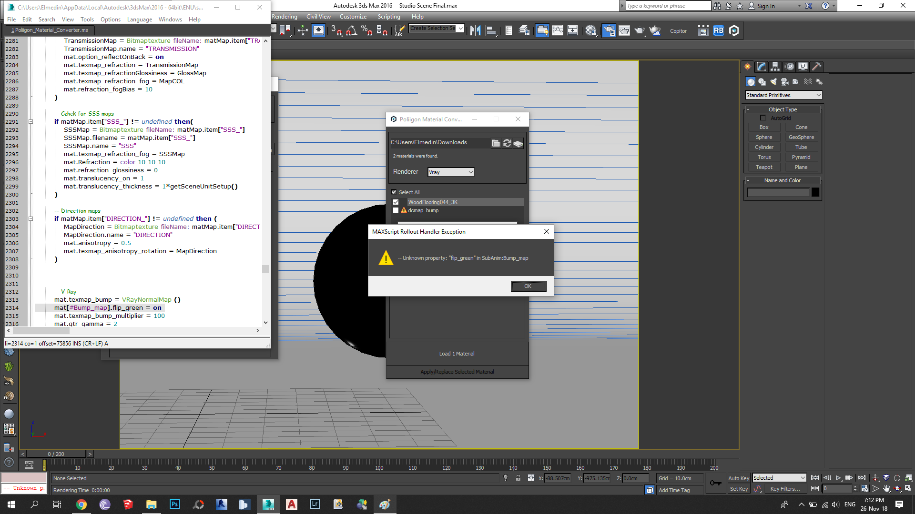Open the Render Setup teapot icon
This screenshot has height=514, width=915.
click(x=609, y=30)
